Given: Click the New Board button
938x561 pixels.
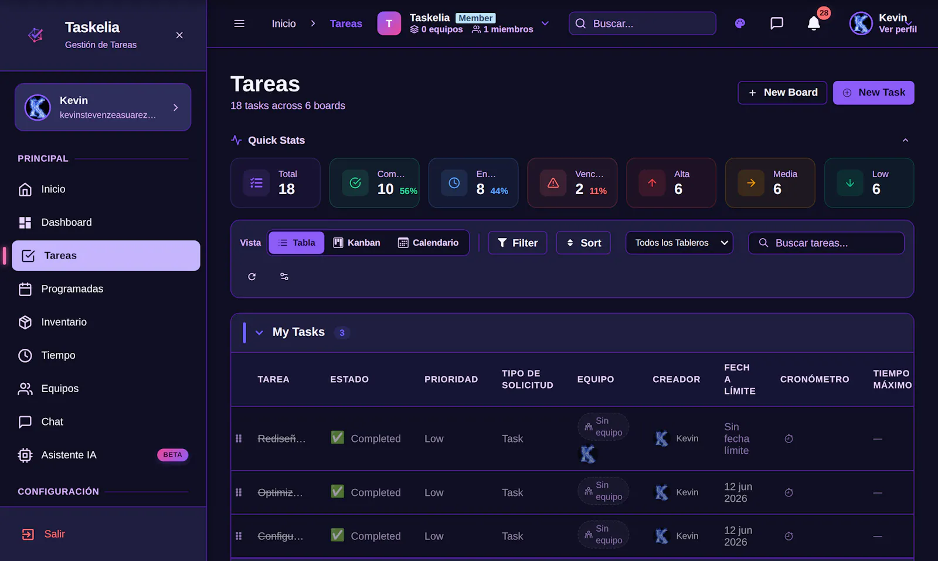Looking at the screenshot, I should pos(782,93).
